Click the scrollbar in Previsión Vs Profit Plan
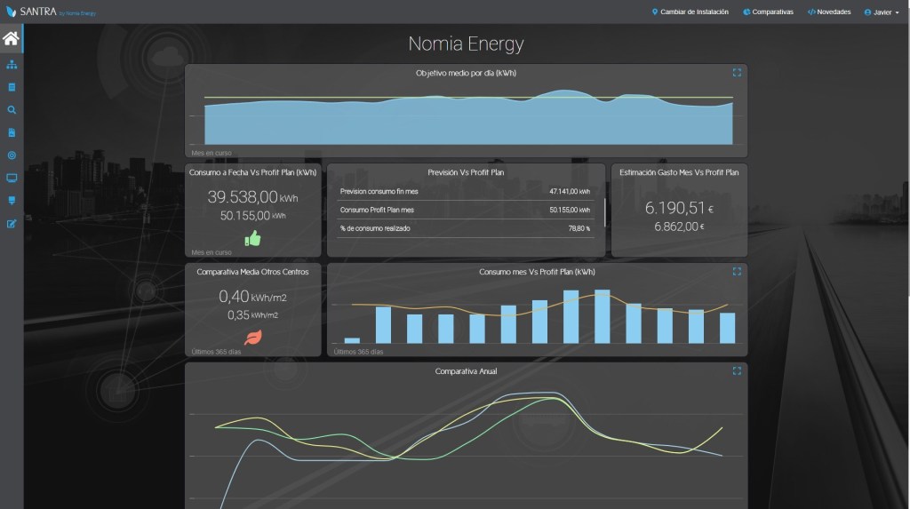Viewport: 910px width, 509px height. [604, 211]
